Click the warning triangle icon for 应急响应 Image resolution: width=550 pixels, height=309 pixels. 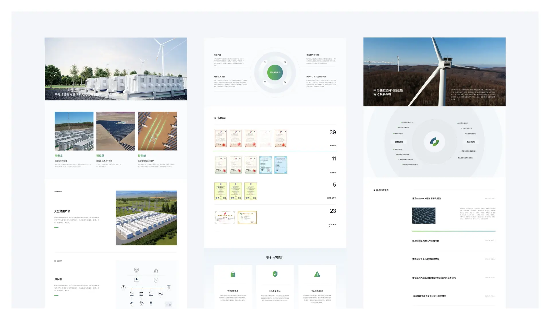[x=317, y=274]
